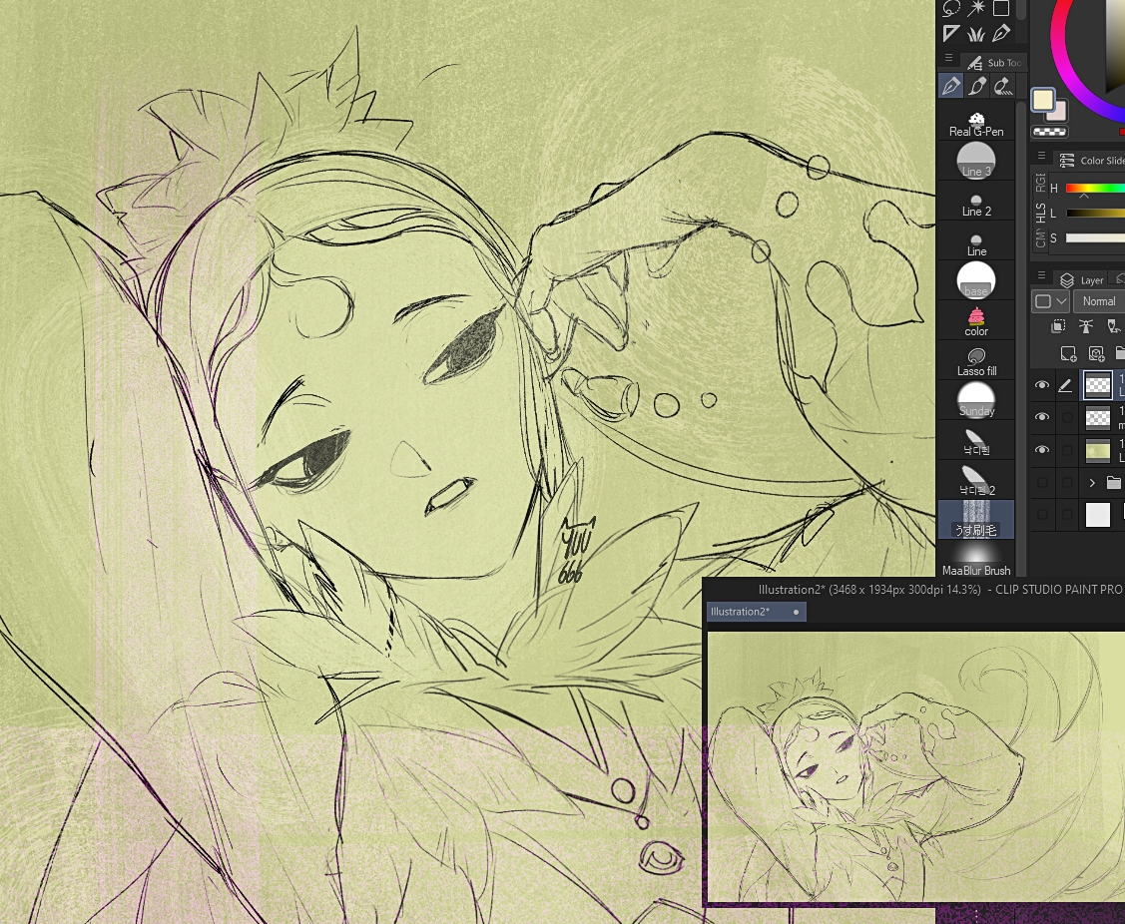Switch to the HLS color slider tab
1125x924 pixels.
pos(1041,214)
